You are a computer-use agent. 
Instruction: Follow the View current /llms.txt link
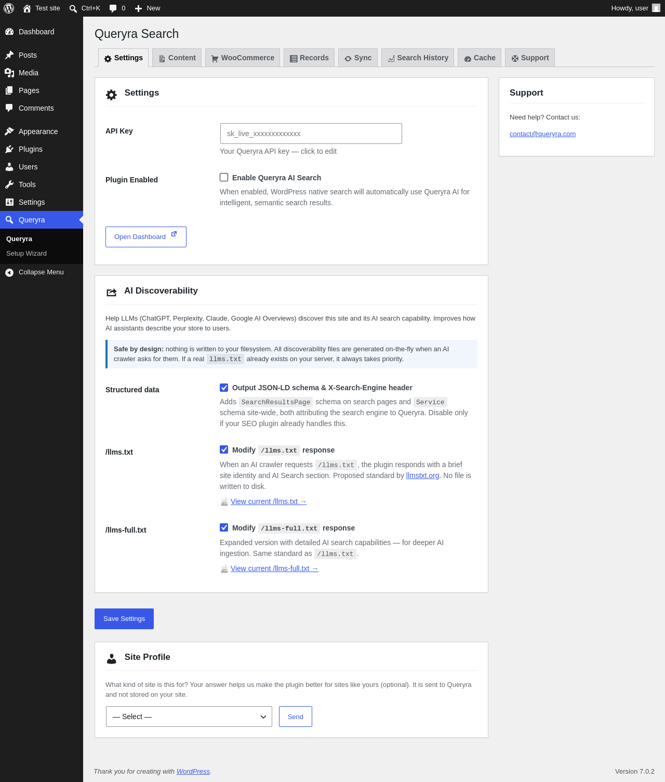click(x=269, y=501)
